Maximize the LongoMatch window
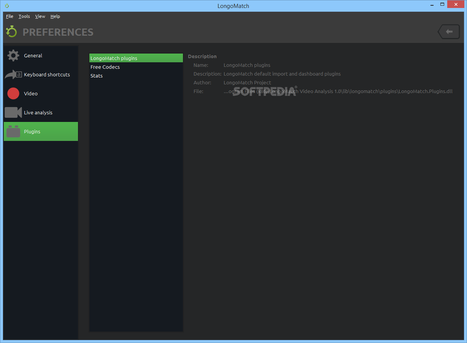The image size is (467, 343). [x=442, y=5]
